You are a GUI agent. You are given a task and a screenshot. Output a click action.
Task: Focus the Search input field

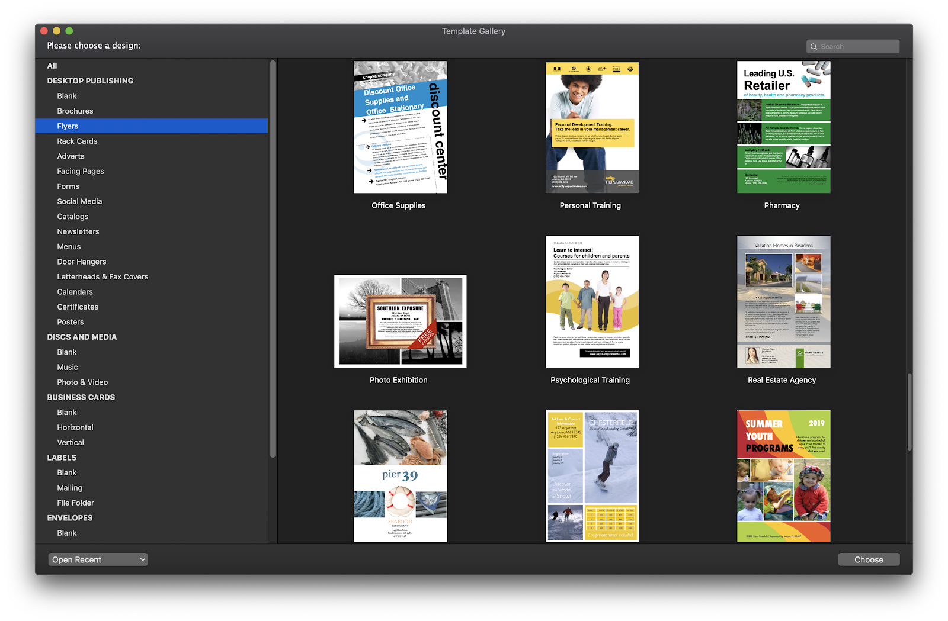pos(853,47)
